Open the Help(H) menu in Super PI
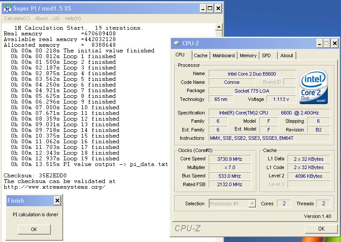The height and width of the screenshot is (242, 341). click(73, 18)
